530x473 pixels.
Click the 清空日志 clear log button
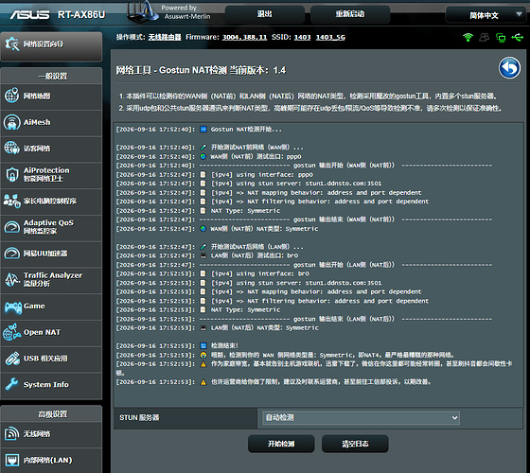(355, 444)
